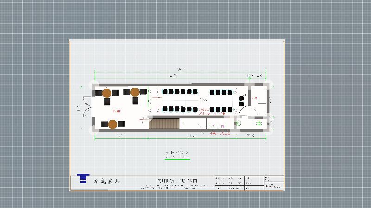This screenshot has width=371, height=208.
Task: Select the bottom-right horizontal dimension value
Action: pyautogui.click(x=251, y=135)
